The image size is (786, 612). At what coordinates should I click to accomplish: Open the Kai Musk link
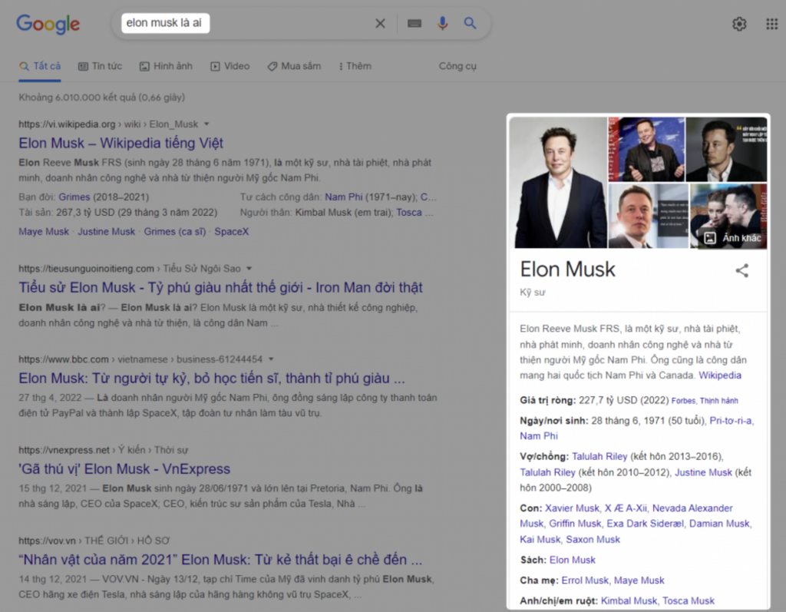[540, 539]
